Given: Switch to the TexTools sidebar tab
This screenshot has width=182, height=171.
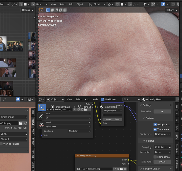Looking at the screenshot, I should click(x=33, y=154).
